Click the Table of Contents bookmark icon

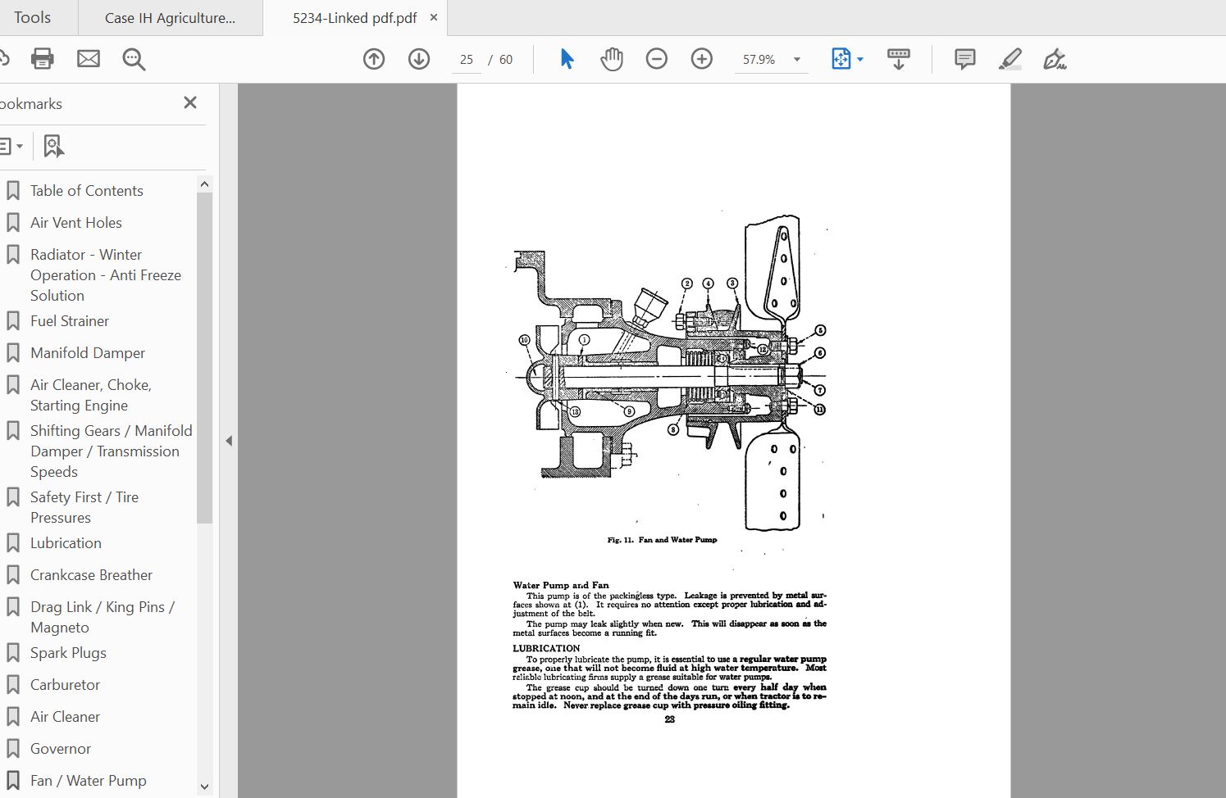[13, 190]
